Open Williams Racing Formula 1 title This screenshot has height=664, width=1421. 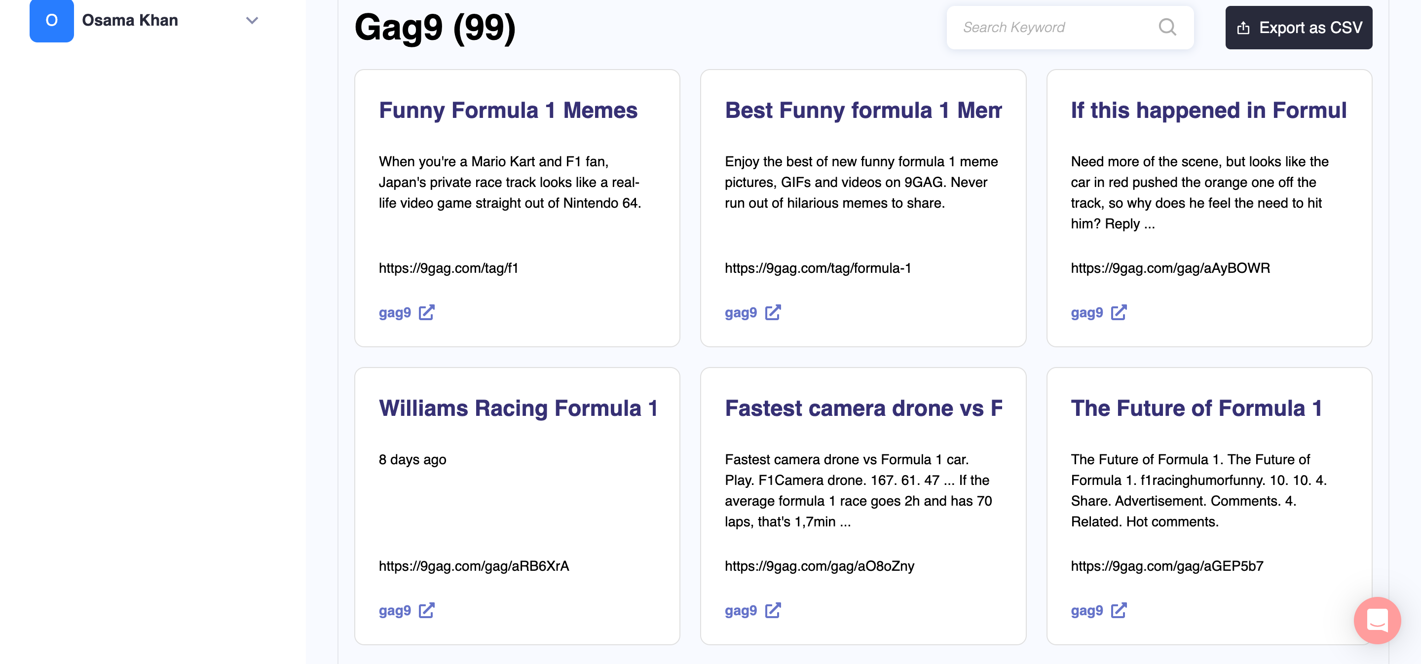click(x=518, y=408)
